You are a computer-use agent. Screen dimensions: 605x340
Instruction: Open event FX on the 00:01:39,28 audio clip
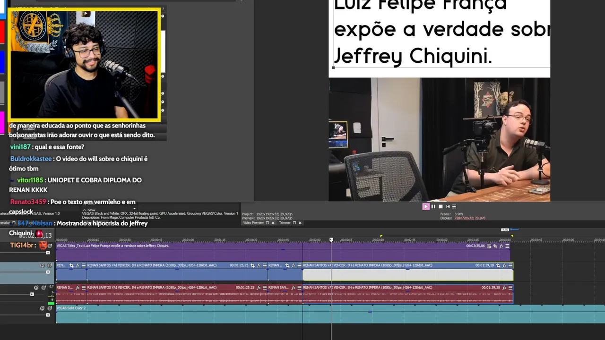tap(504, 288)
